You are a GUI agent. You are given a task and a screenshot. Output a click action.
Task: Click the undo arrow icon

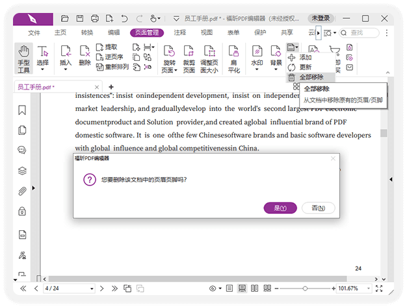tap(124, 19)
